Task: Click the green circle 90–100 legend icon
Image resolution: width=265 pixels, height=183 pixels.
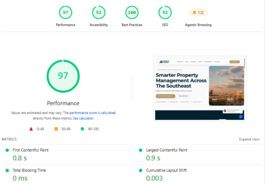Action: pyautogui.click(x=82, y=129)
